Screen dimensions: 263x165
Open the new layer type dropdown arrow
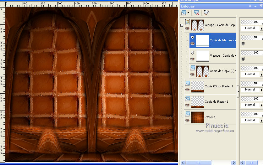(x=189, y=13)
